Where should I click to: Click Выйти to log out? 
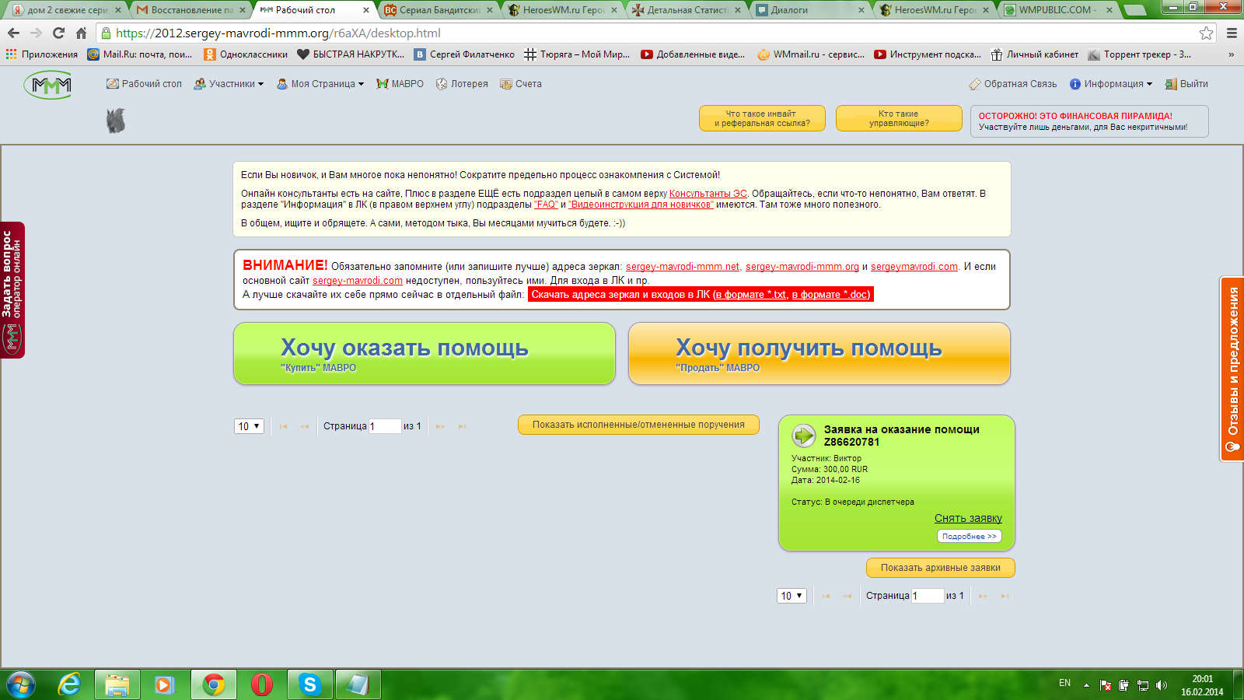point(1186,84)
